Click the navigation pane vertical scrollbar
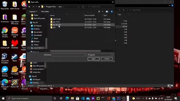The image size is (180, 101). tap(46, 43)
